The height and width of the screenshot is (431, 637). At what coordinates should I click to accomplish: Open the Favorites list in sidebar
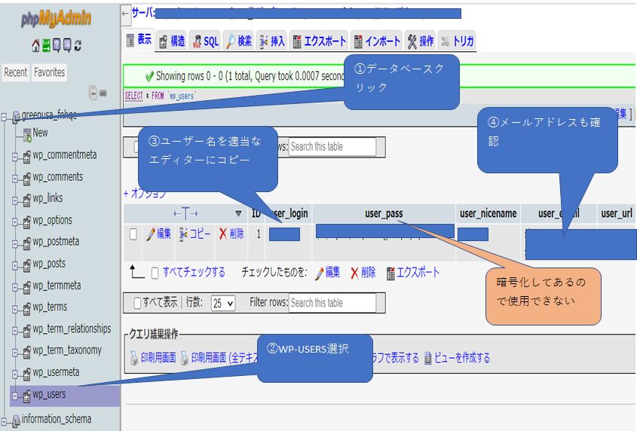coord(50,72)
